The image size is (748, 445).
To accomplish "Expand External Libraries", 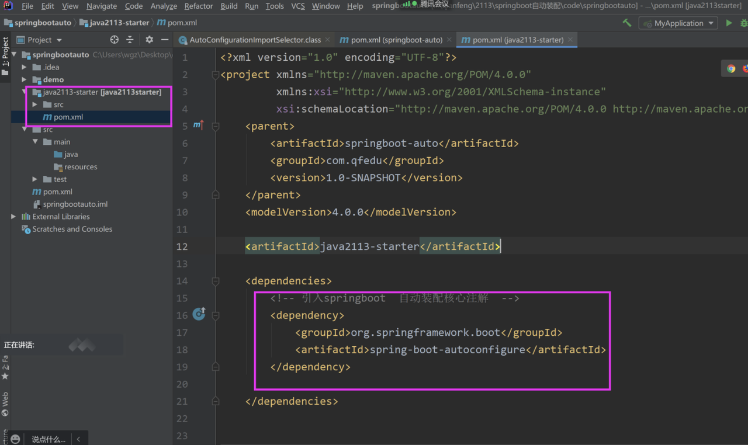I will [x=14, y=217].
